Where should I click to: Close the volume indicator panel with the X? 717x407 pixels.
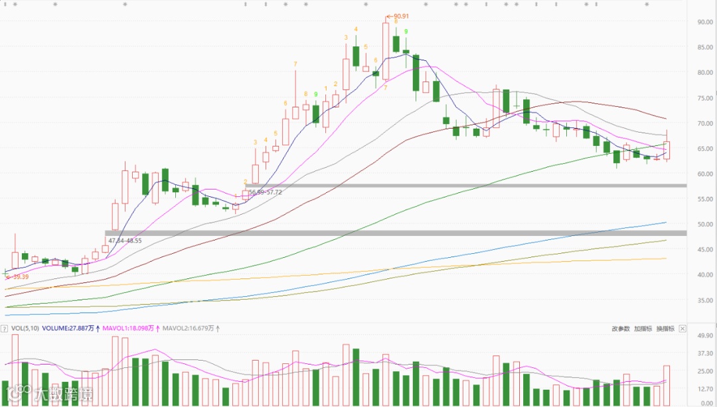click(682, 328)
